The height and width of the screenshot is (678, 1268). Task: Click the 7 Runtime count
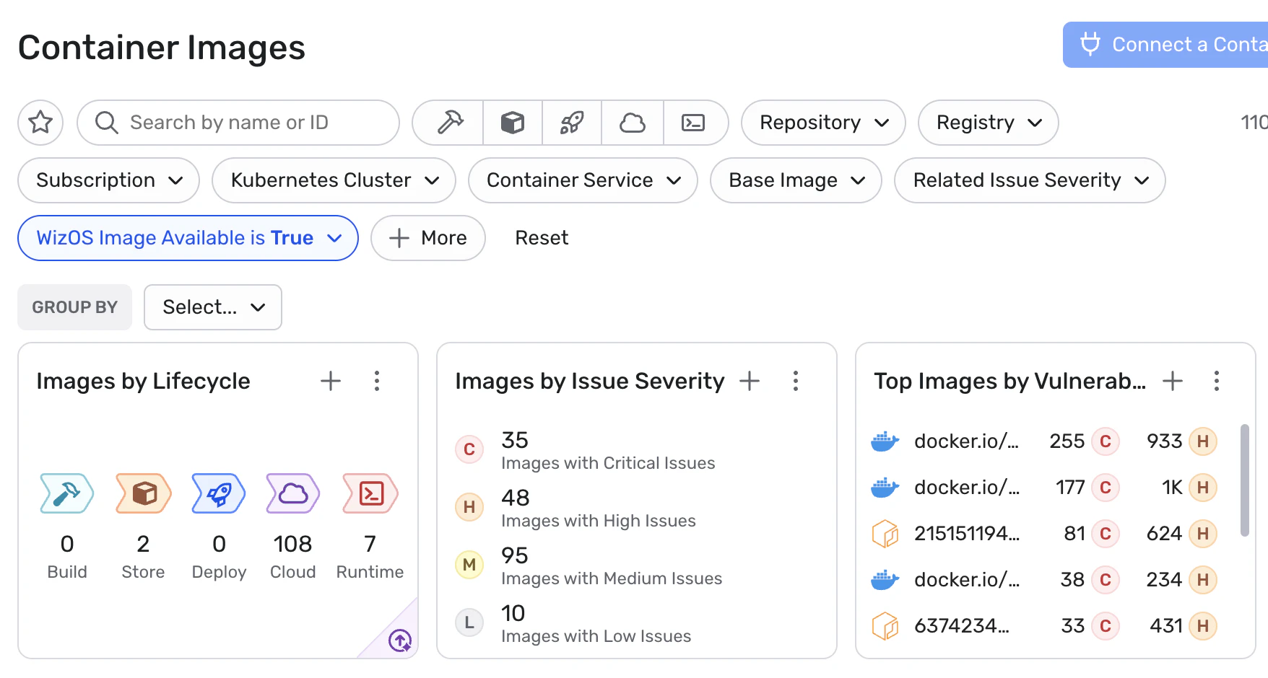pyautogui.click(x=370, y=544)
